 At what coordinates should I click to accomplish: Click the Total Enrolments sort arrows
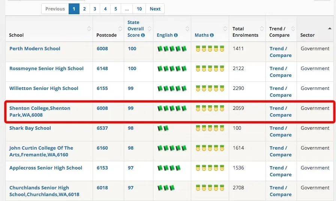point(262,29)
